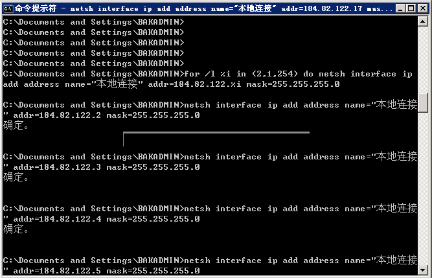This screenshot has height=278, width=432.
Task: Click the for /l loop command line
Action: pos(208,79)
